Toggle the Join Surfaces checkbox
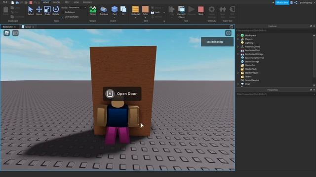Viewport: 316px width, 177px height. click(x=63, y=17)
